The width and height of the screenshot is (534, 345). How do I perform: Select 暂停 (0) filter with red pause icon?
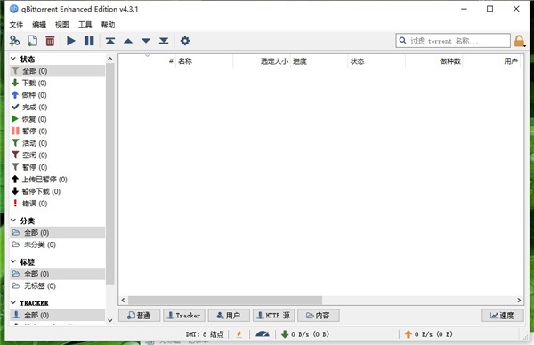coord(57,131)
